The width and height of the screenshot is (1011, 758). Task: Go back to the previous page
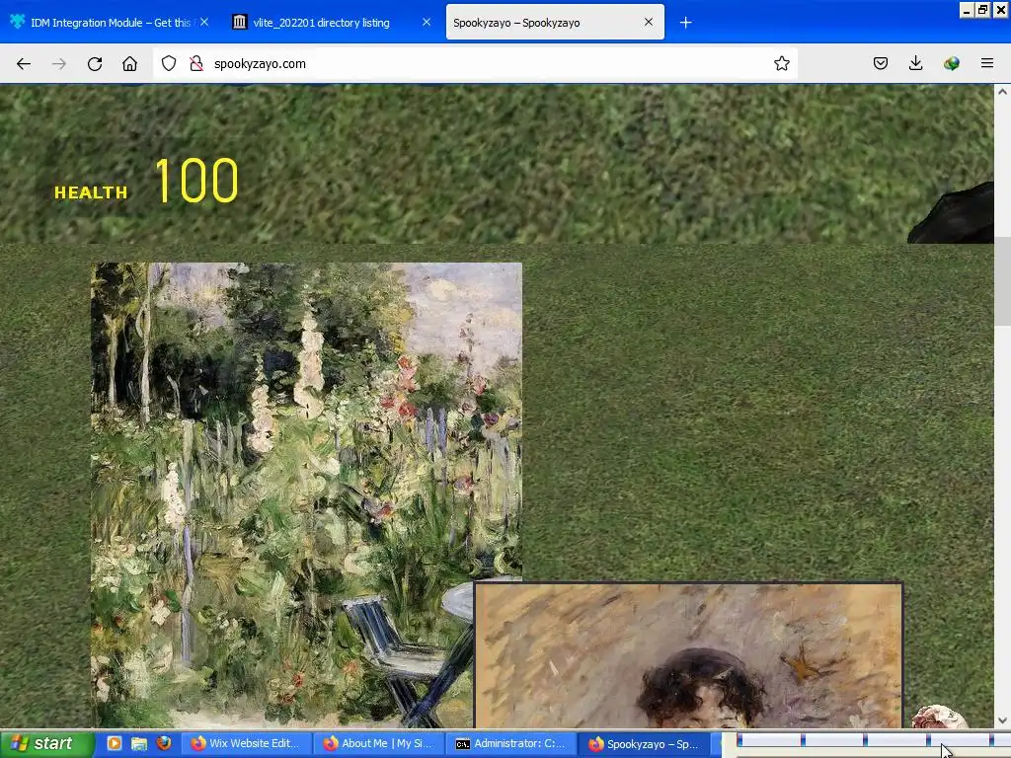(x=24, y=64)
